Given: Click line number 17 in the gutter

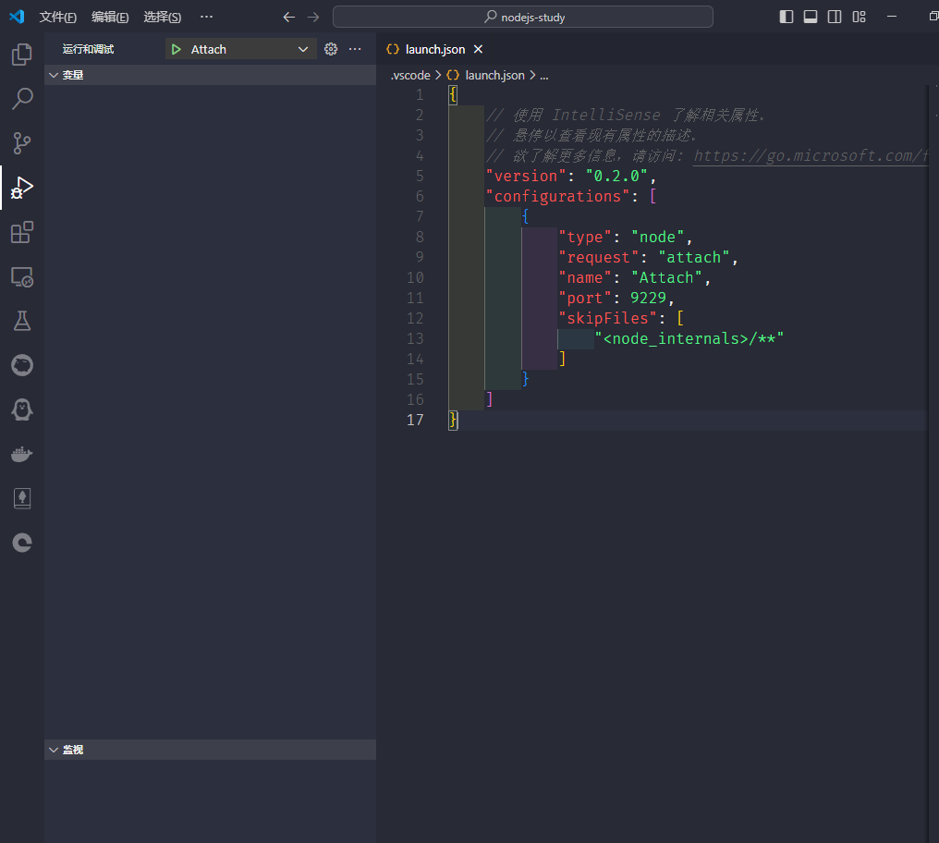Looking at the screenshot, I should [415, 420].
